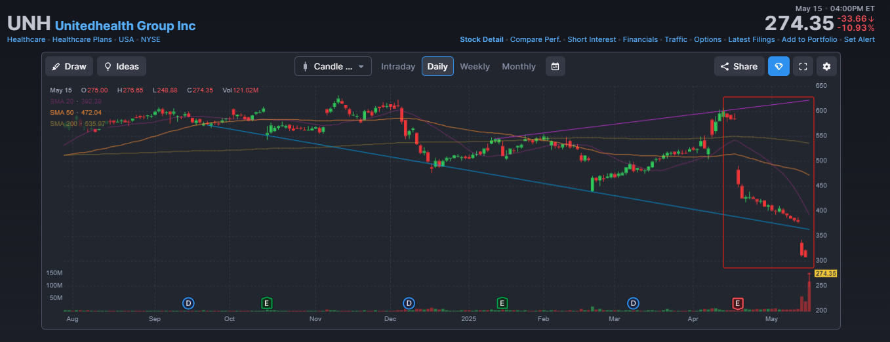Image resolution: width=890 pixels, height=342 pixels.
Task: Switch to Monthly timeframe
Action: tap(519, 66)
